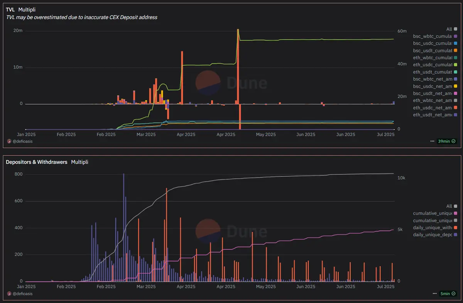Click 'Jan 2025' on the depositors chart axis

click(25, 287)
